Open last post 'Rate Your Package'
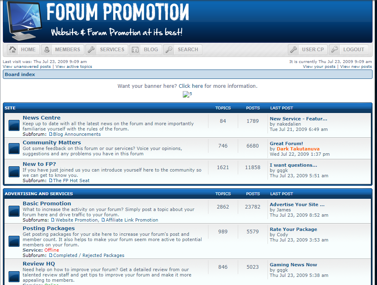The height and width of the screenshot is (285, 377). 293,229
